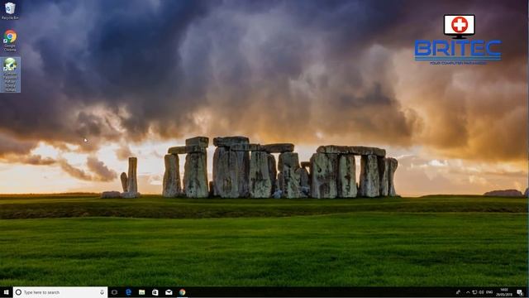Viewport: 529px width, 298px height.
Task: Open the volume control tray icon
Action: 481,292
